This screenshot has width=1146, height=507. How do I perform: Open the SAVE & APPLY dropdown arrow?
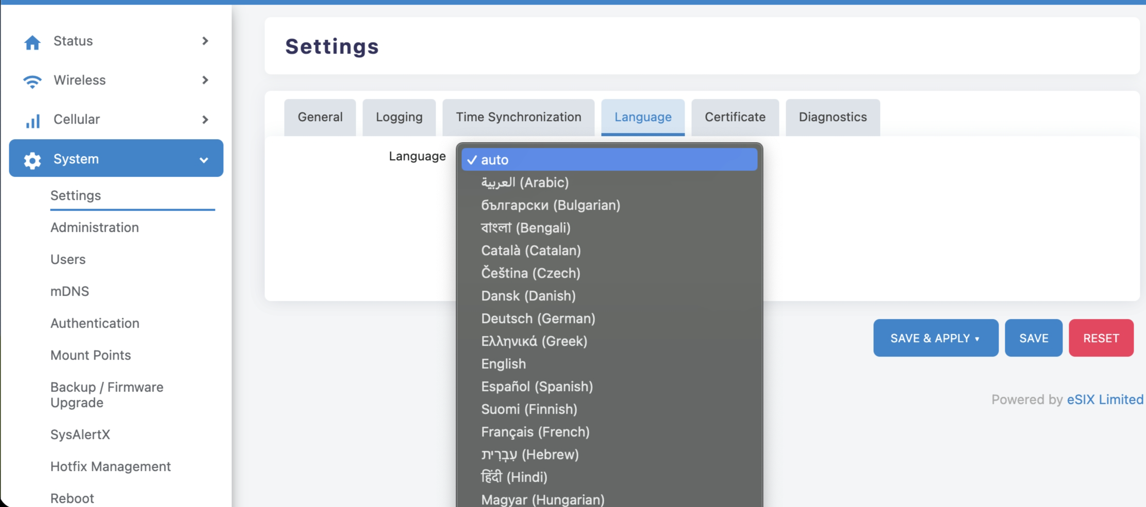pyautogui.click(x=978, y=339)
